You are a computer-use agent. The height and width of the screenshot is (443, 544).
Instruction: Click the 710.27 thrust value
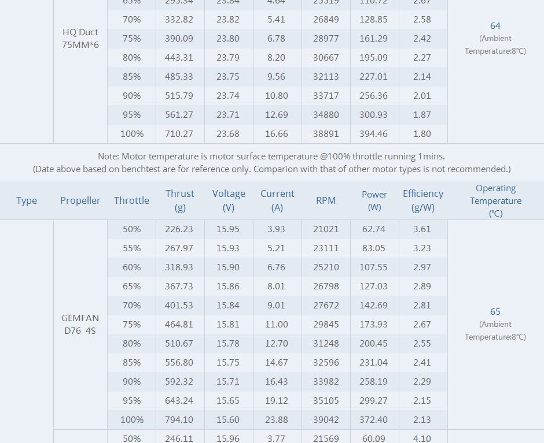(179, 133)
